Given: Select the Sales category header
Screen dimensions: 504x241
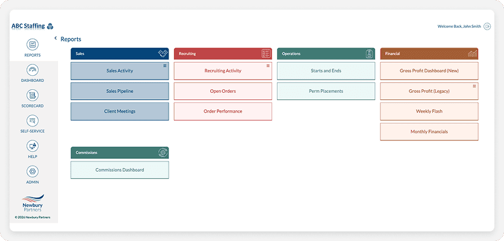Looking at the screenshot, I should point(120,54).
